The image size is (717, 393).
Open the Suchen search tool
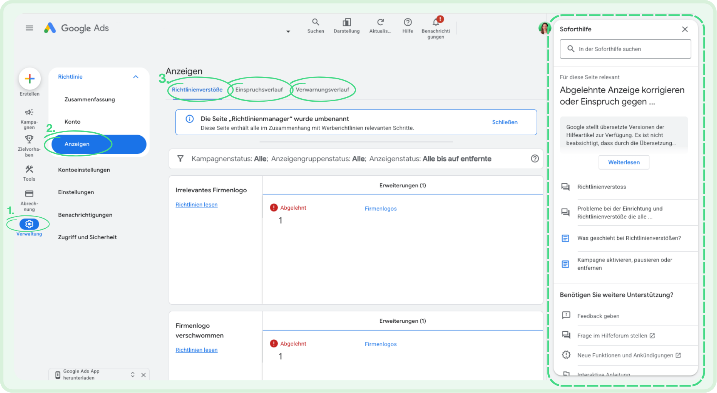point(315,26)
